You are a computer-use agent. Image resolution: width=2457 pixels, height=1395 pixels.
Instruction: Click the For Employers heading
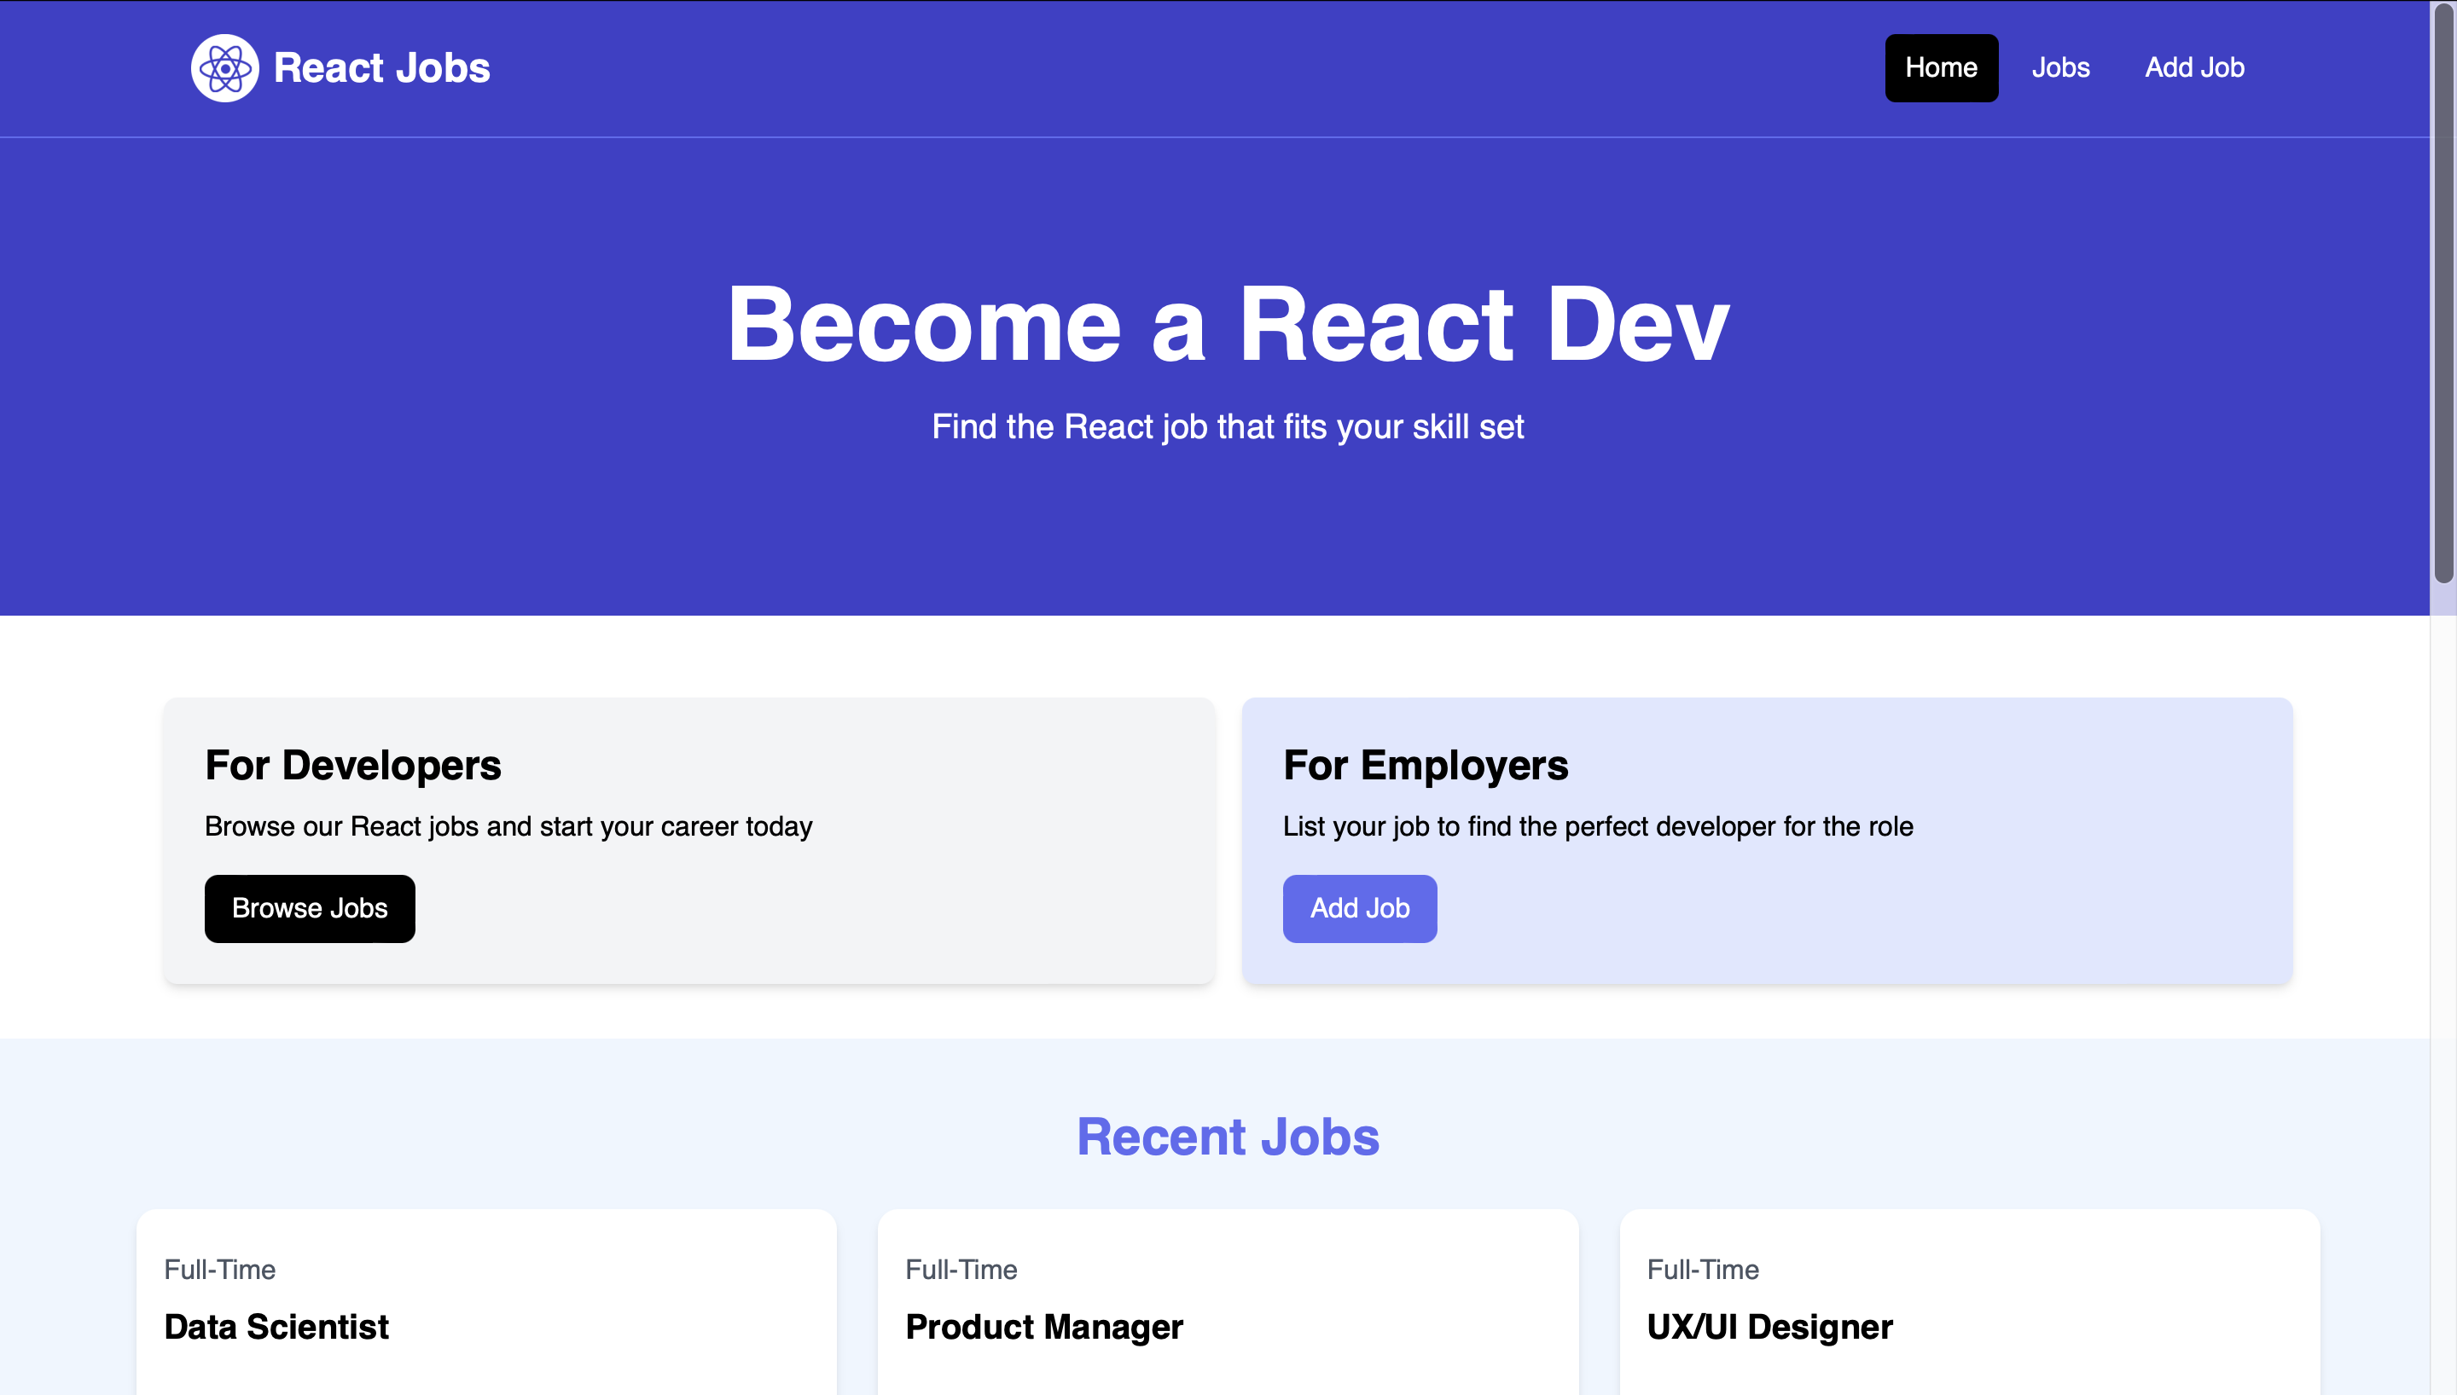pyautogui.click(x=1426, y=766)
